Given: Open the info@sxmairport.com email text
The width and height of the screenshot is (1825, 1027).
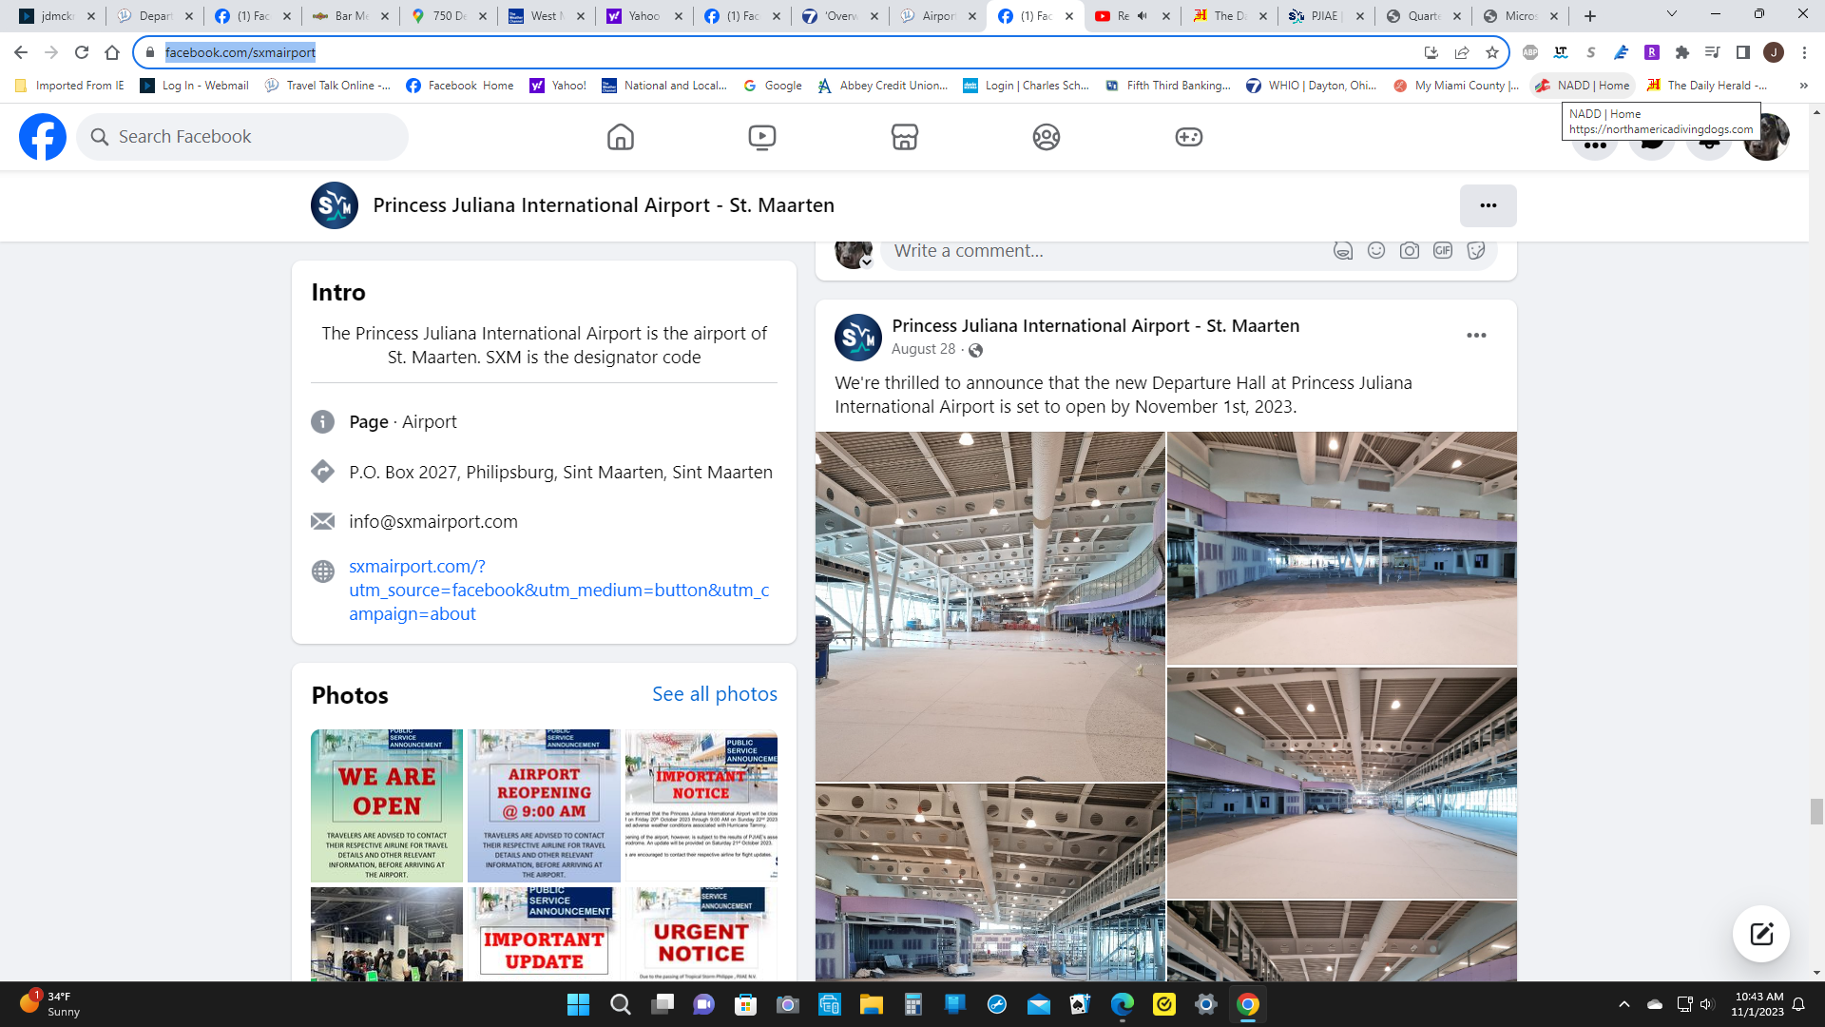Looking at the screenshot, I should coord(432,522).
